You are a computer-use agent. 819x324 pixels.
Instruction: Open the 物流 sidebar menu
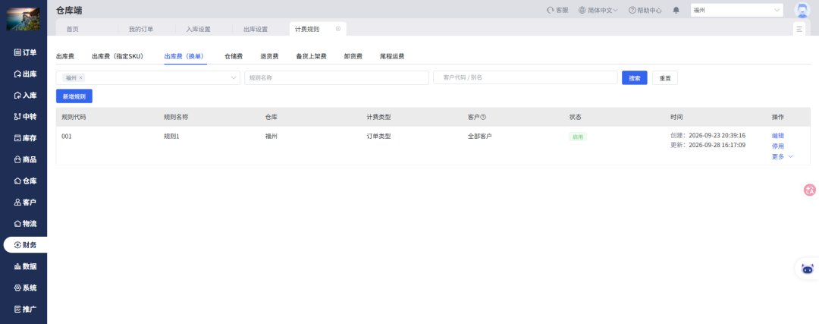[25, 224]
